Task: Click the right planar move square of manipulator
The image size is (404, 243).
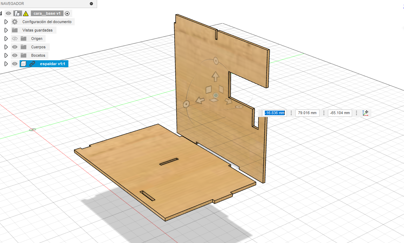Action: [221, 89]
